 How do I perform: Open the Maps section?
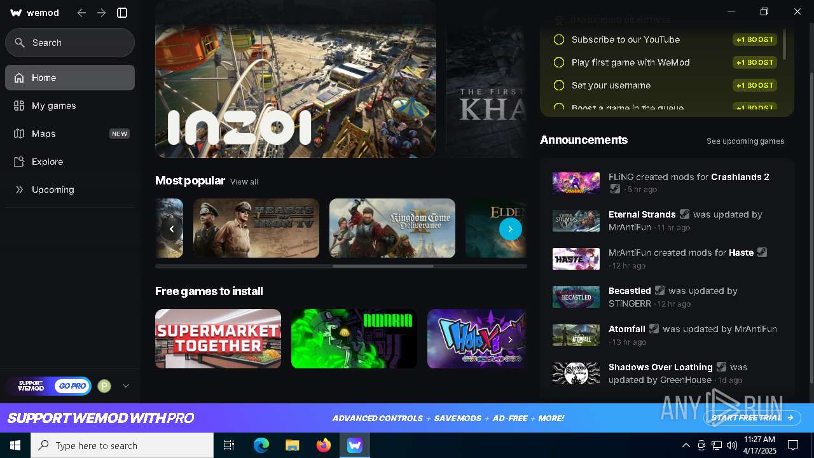point(70,134)
